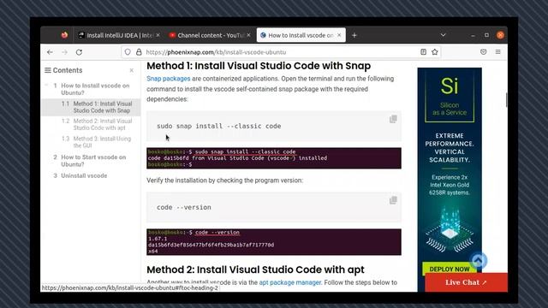
Task: Copy the sudo snap install command
Action: coord(393,119)
